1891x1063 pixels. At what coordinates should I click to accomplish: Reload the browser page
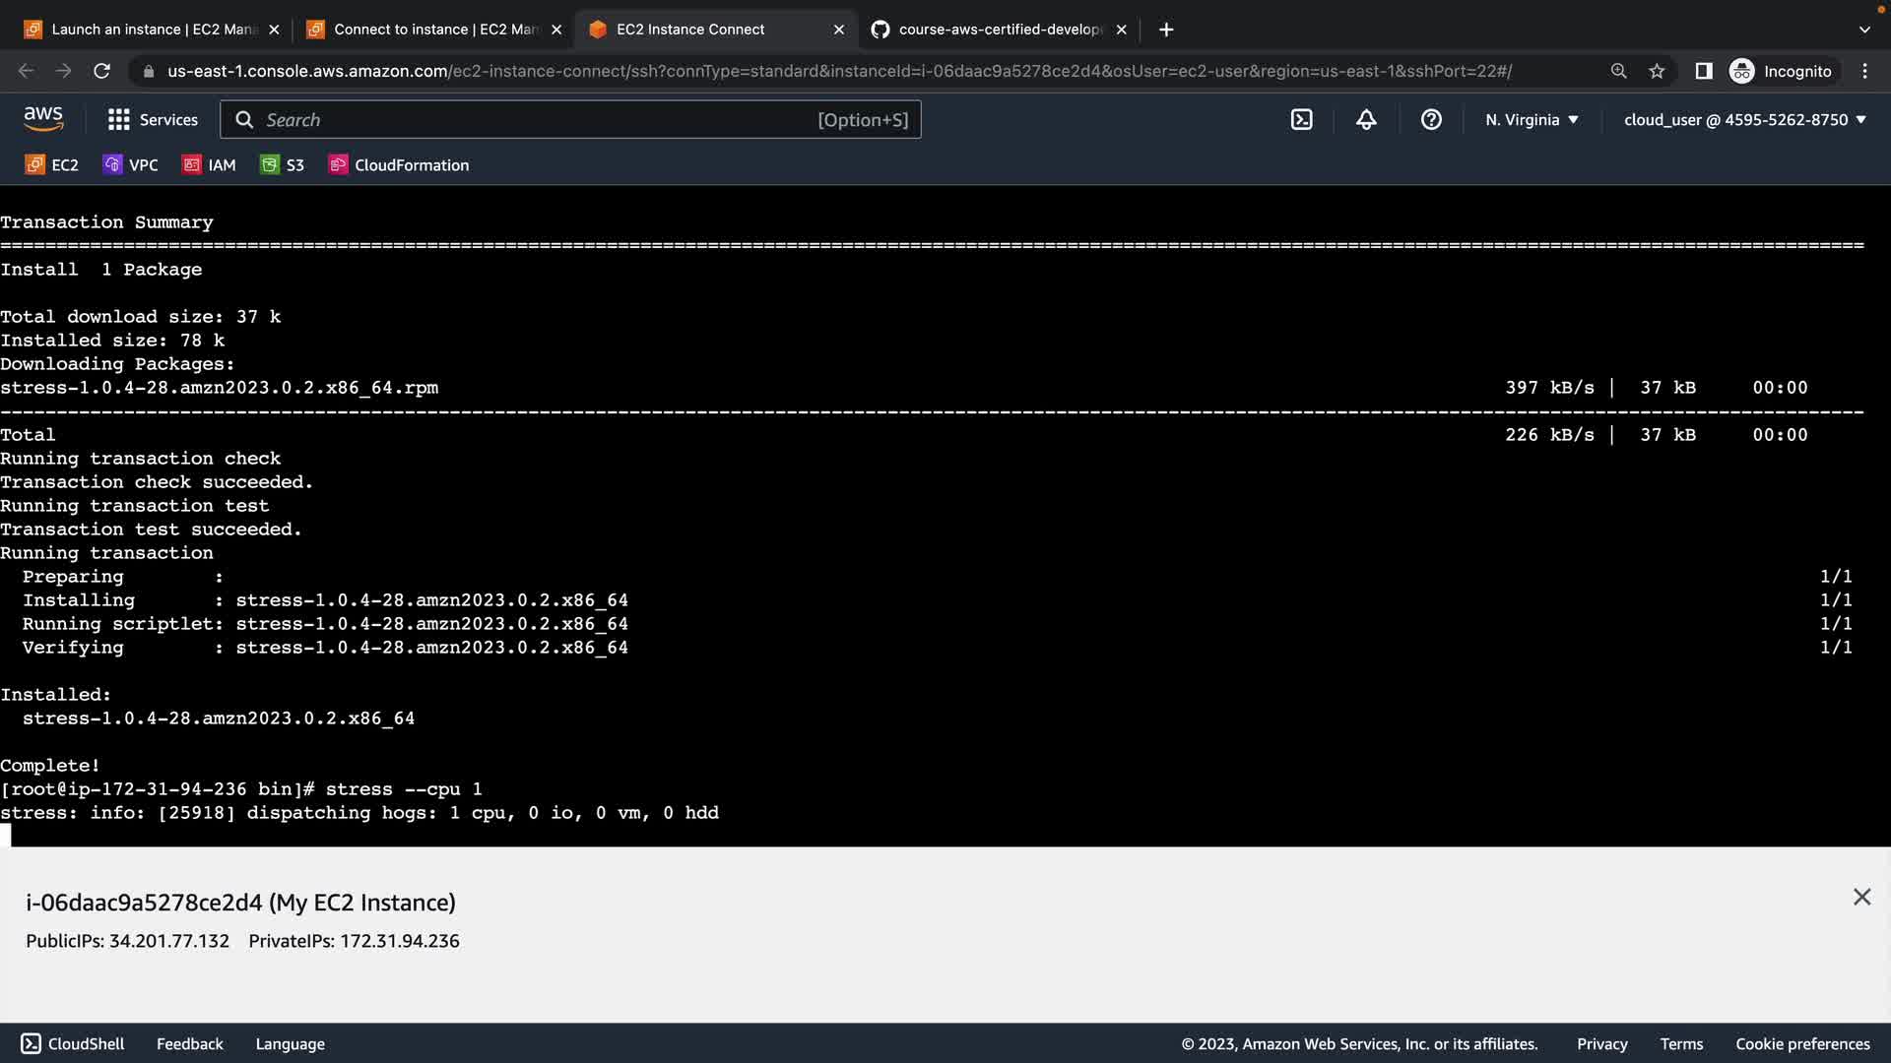coord(101,71)
